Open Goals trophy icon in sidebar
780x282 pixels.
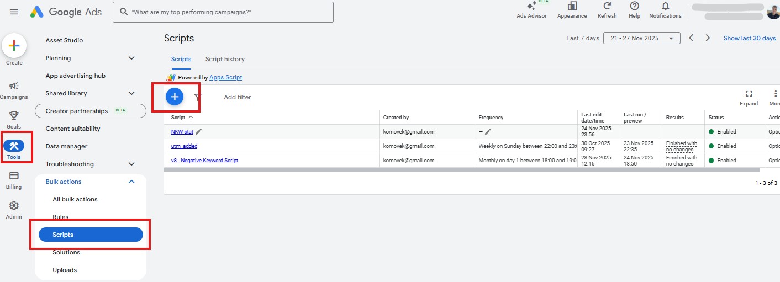(14, 115)
